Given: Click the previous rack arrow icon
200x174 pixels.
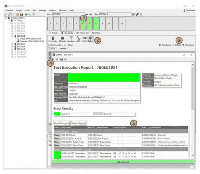Looking at the screenshot, I should (87, 14).
